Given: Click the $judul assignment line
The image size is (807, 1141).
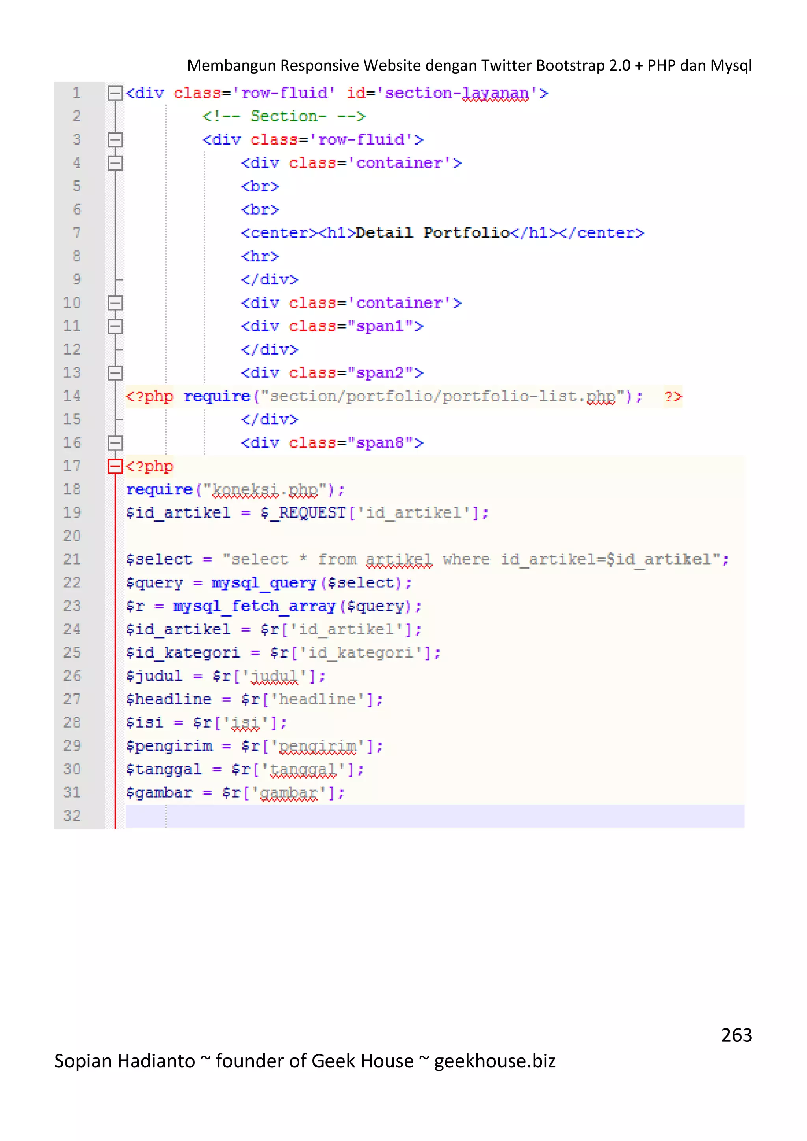Looking at the screenshot, I should click(226, 676).
